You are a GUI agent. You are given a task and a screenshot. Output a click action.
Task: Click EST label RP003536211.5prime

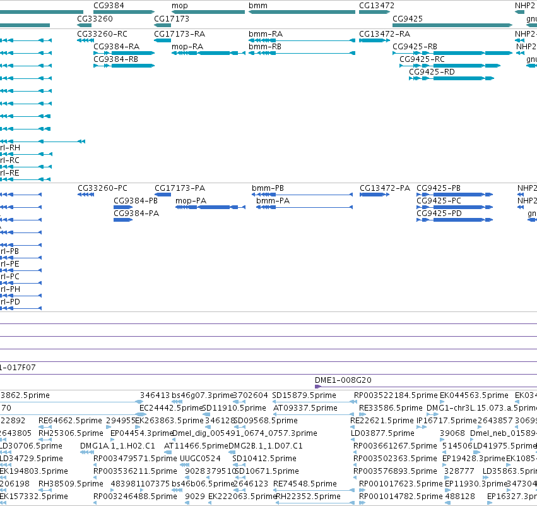pyautogui.click(x=135, y=471)
